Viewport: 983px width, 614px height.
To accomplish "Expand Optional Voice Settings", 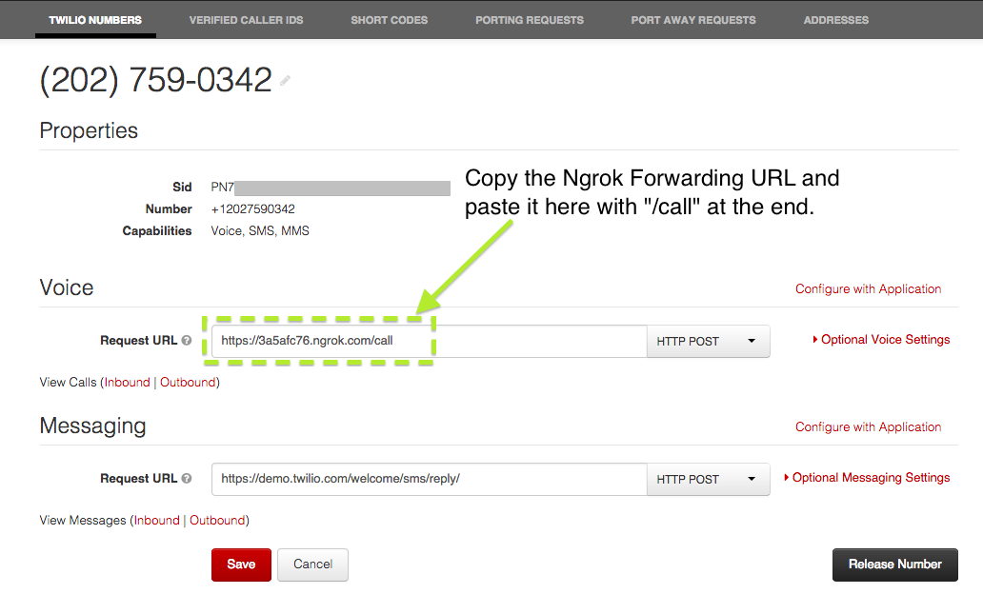I will pos(881,340).
